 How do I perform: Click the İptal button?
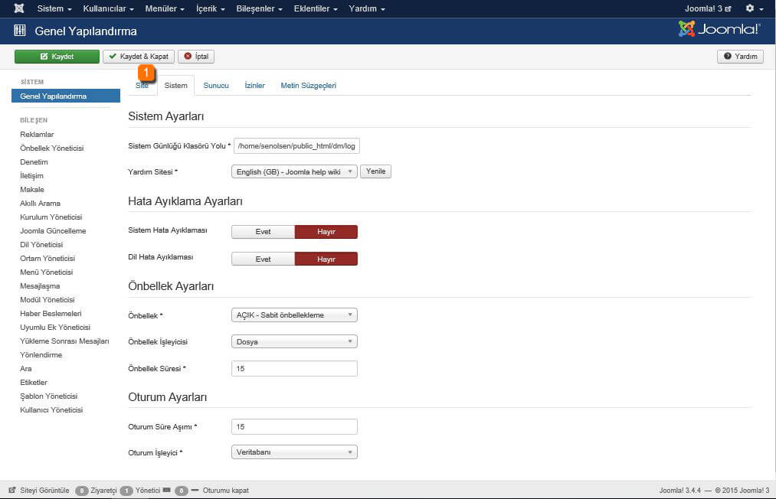pos(196,57)
